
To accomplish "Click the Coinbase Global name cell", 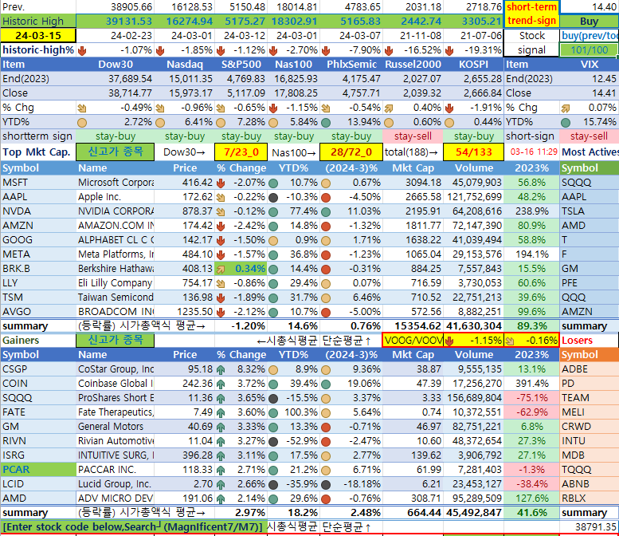I will point(116,384).
